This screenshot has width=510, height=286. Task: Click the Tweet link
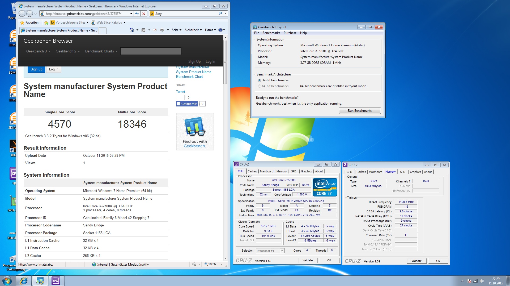(x=181, y=92)
